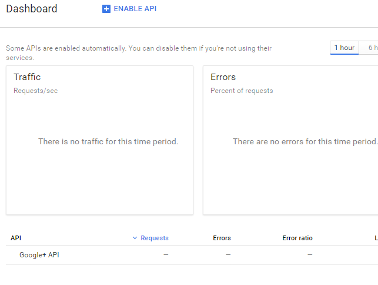The width and height of the screenshot is (378, 285).
Task: Click the Errors chart card title
Action: 223,77
